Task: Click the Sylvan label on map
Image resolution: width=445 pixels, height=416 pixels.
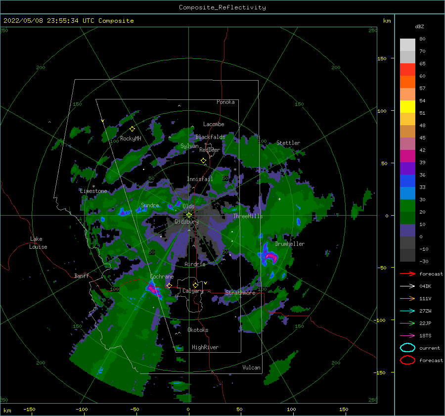Action: pos(189,146)
